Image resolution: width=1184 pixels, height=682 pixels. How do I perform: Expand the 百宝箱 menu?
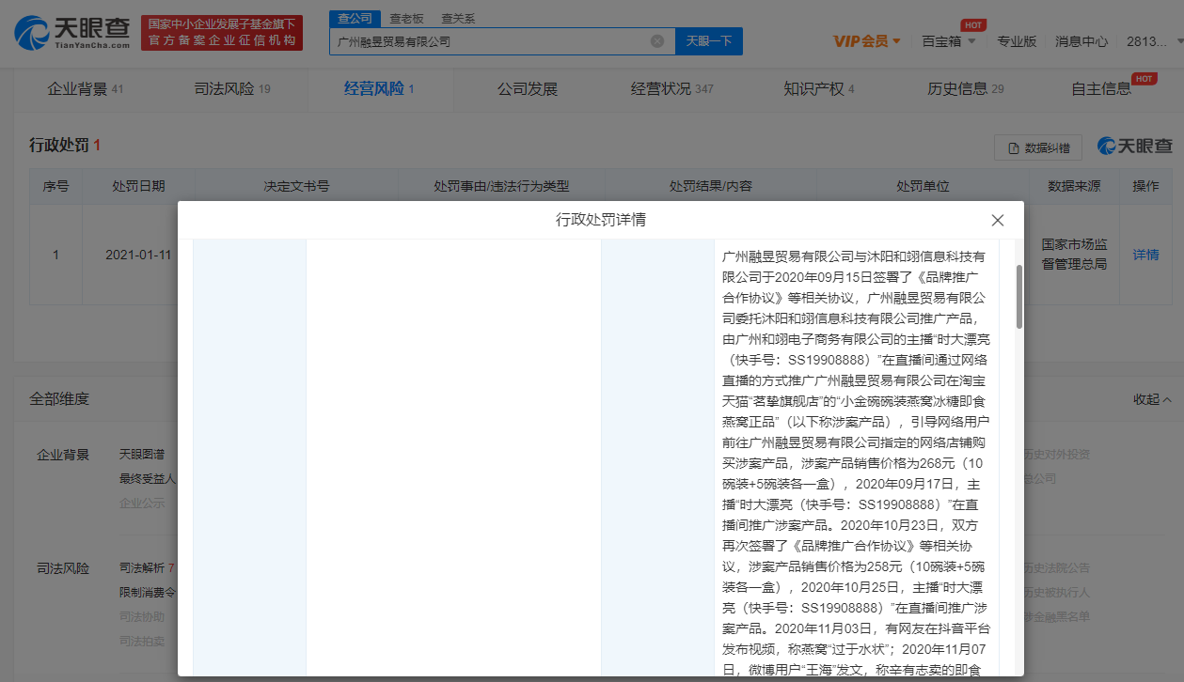point(949,41)
